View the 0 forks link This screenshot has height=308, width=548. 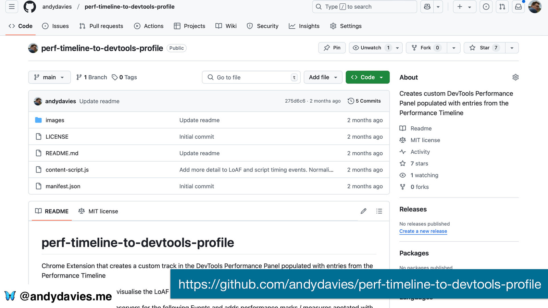click(x=414, y=187)
